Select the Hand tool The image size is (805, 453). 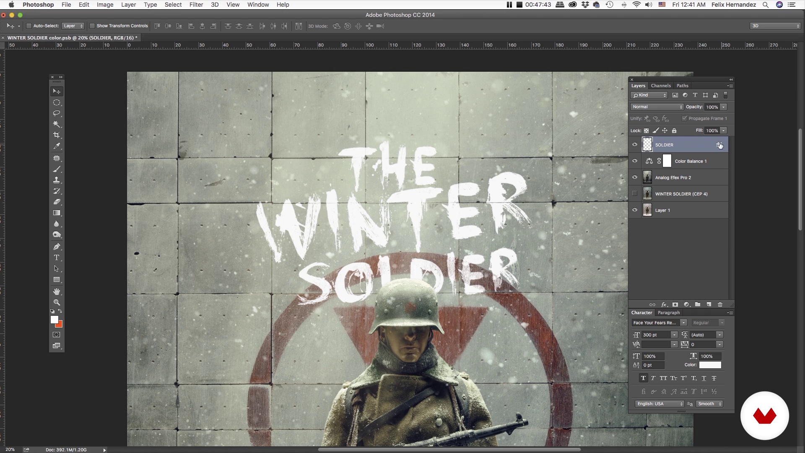pyautogui.click(x=57, y=292)
